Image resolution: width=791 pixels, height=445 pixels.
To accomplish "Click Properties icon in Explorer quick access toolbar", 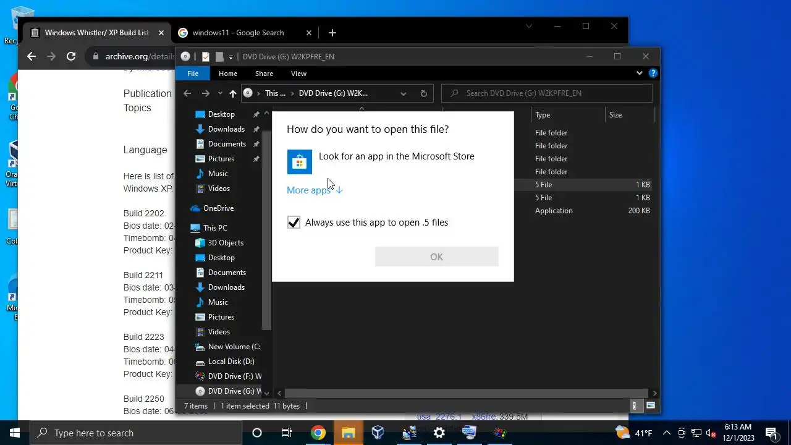I will tap(206, 56).
